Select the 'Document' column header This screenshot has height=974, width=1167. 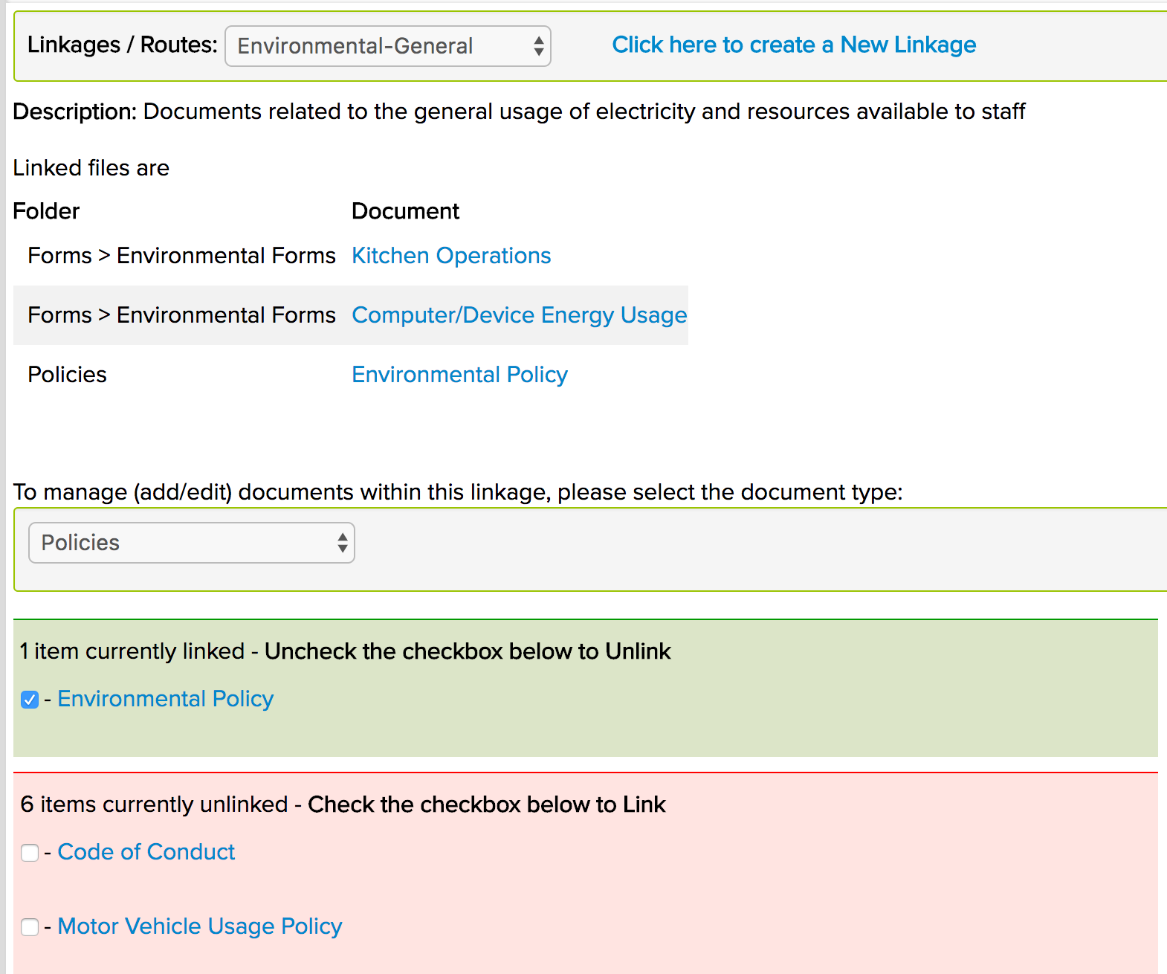[405, 211]
